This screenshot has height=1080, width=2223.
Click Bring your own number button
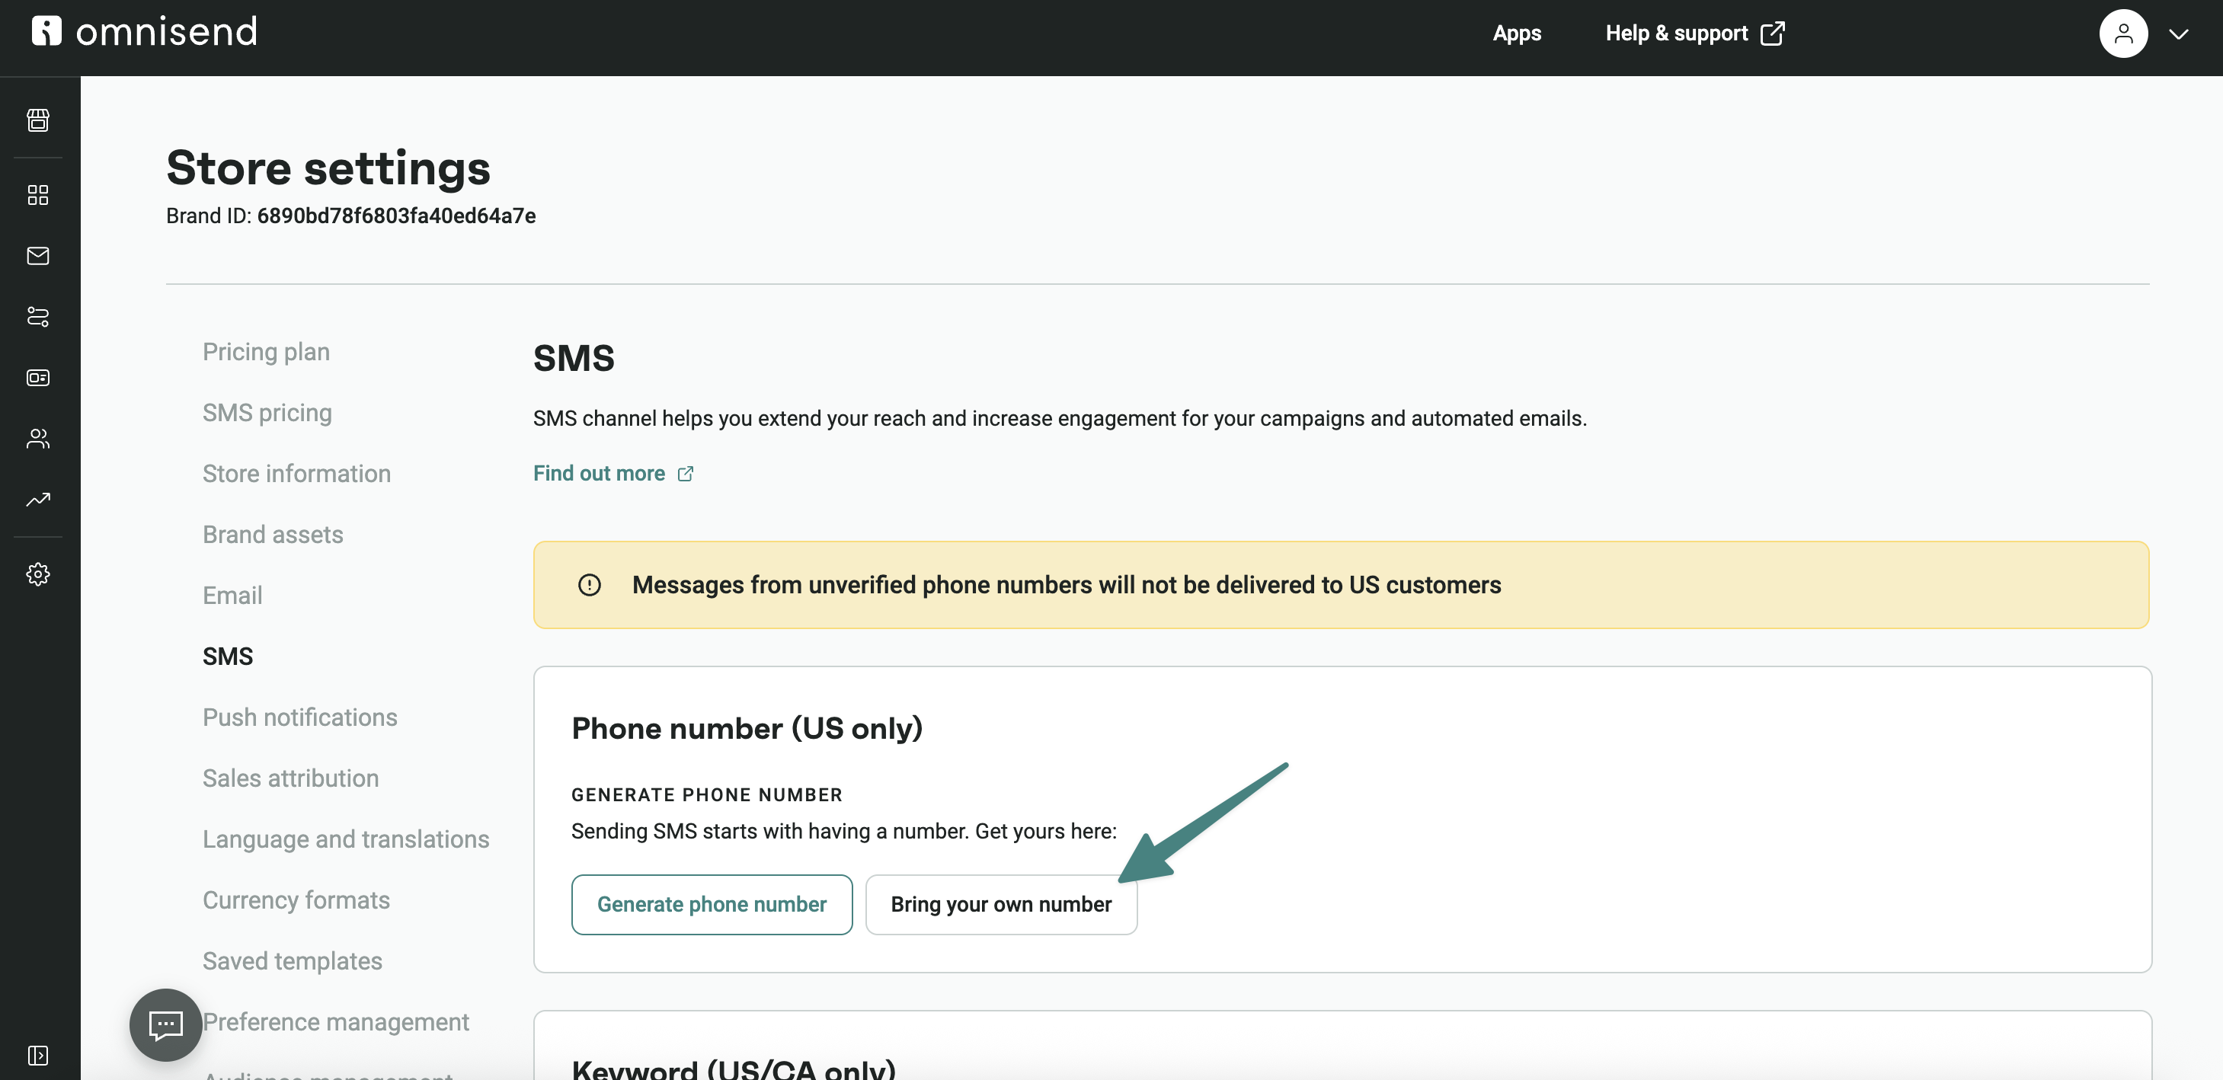point(1001,904)
